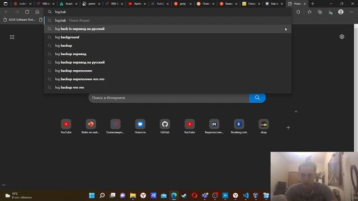Viewport: 358px width, 201px height.
Task: Select the suggestion ending in backup перевод
Action: pos(168,54)
